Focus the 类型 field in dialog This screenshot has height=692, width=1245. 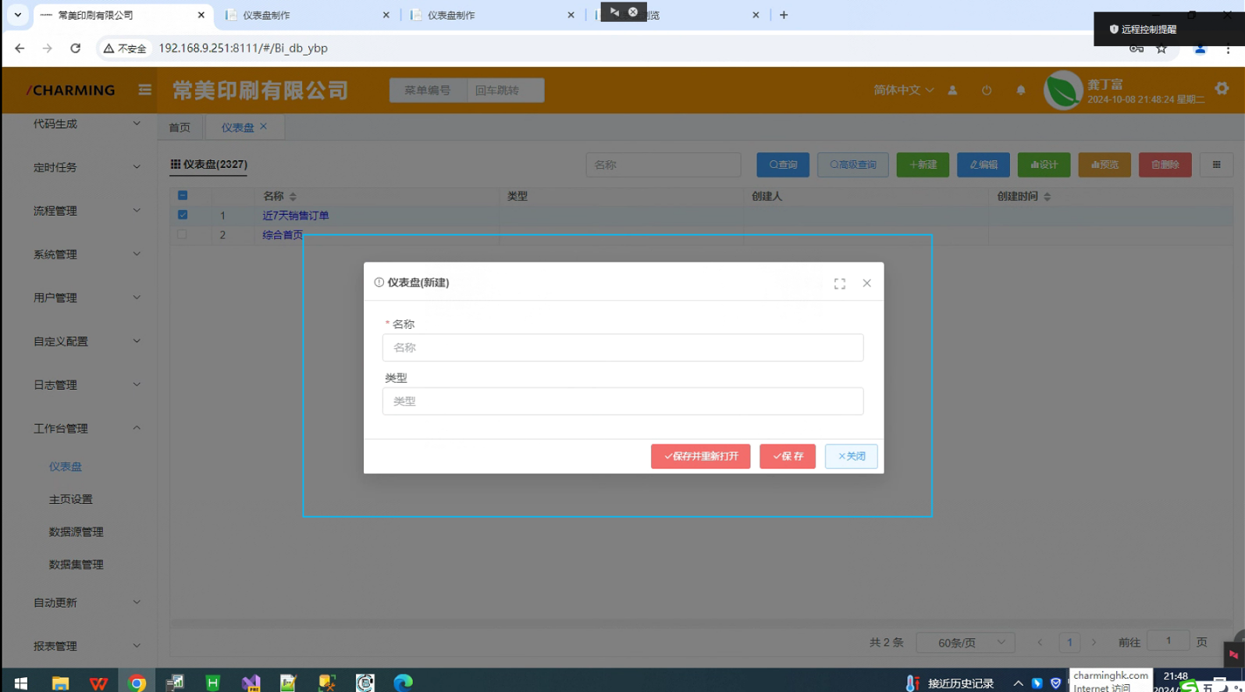pos(623,401)
